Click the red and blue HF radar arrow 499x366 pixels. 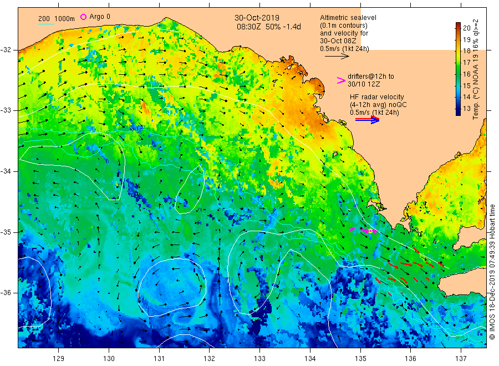[x=368, y=120]
